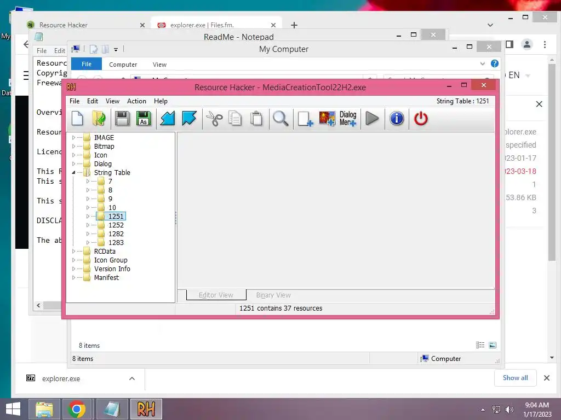Open Find with the magnifying glass icon
Image resolution: width=561 pixels, height=420 pixels.
(280, 119)
